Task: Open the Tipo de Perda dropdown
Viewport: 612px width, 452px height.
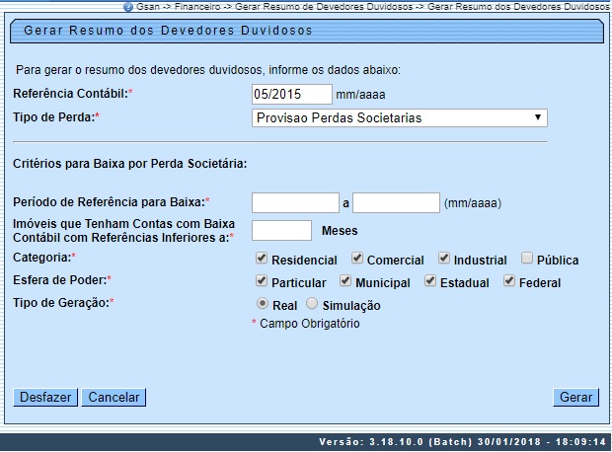Action: point(400,118)
